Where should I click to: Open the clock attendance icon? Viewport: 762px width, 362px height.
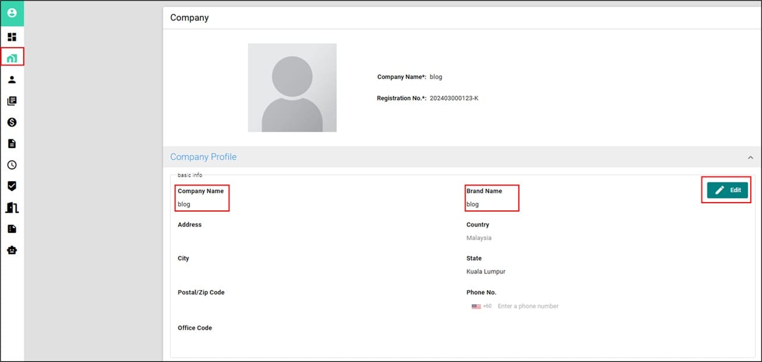(x=12, y=165)
